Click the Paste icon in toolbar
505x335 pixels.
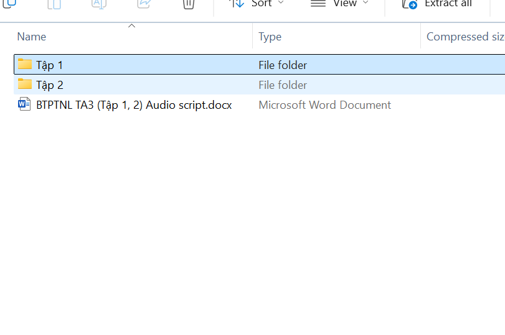[54, 3]
